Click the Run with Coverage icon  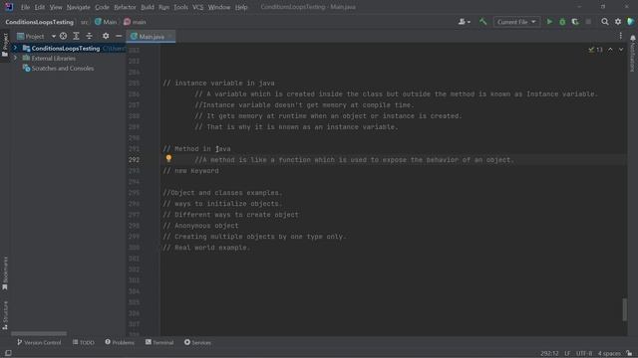point(575,22)
